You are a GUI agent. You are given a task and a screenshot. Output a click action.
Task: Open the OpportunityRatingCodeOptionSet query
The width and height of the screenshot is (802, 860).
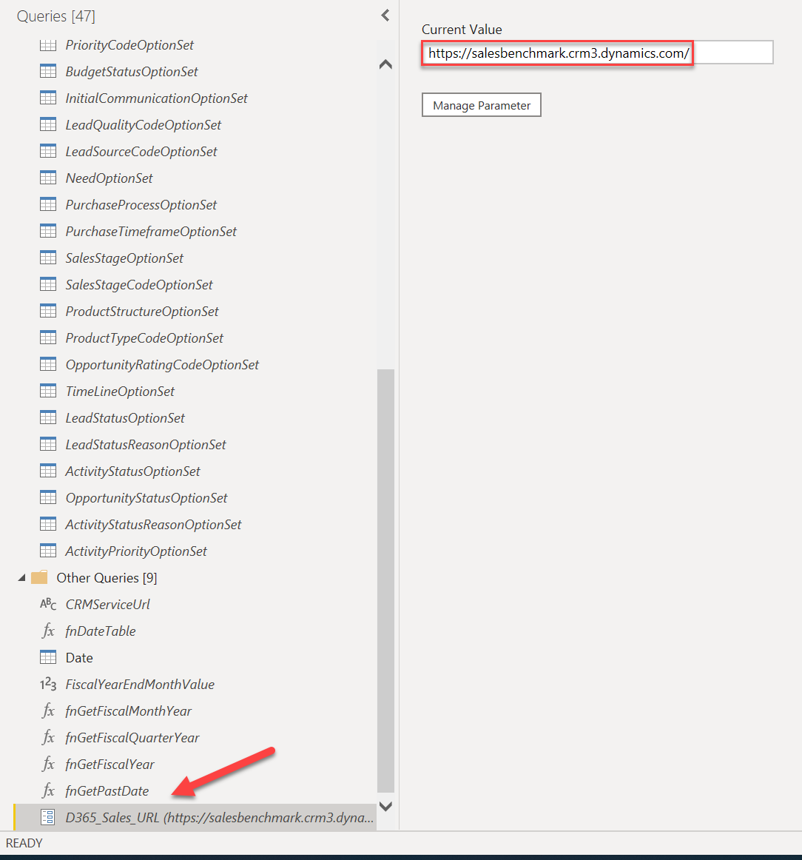coord(162,365)
